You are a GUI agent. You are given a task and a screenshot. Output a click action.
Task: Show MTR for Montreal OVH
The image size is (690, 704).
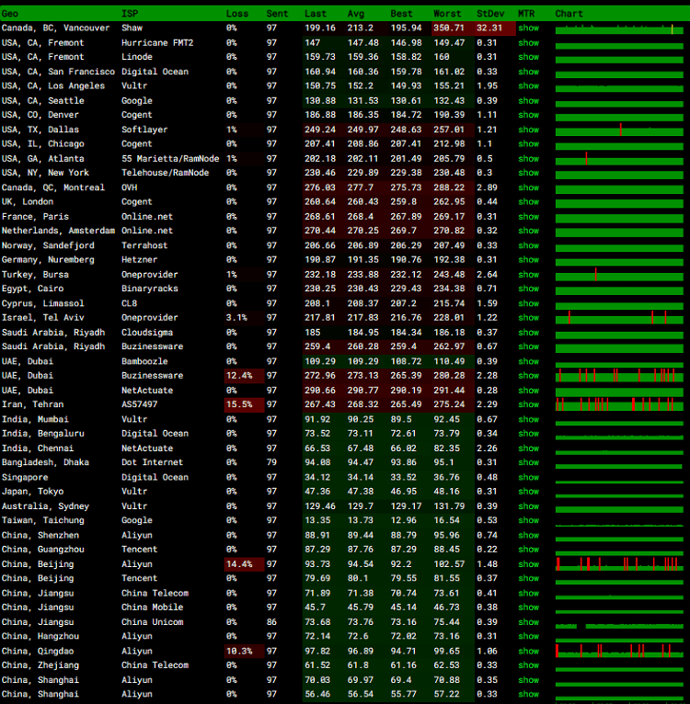point(529,187)
